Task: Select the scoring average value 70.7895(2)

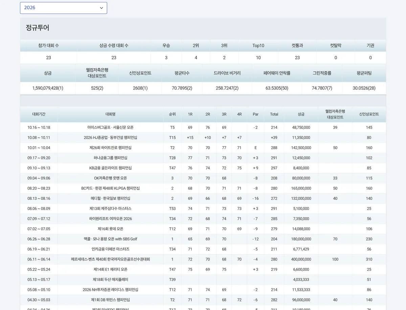Action: pyautogui.click(x=182, y=88)
